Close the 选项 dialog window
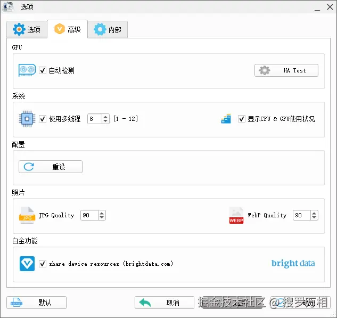Image resolution: width=337 pixels, height=318 pixels. 330,7
